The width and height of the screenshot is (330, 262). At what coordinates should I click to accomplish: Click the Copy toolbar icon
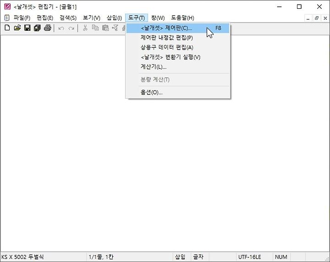(95, 28)
